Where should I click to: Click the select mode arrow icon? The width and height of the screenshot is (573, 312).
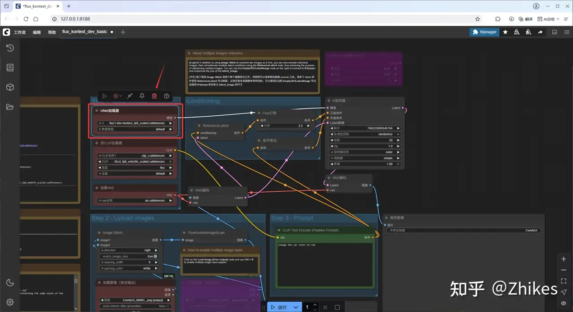coord(564,292)
